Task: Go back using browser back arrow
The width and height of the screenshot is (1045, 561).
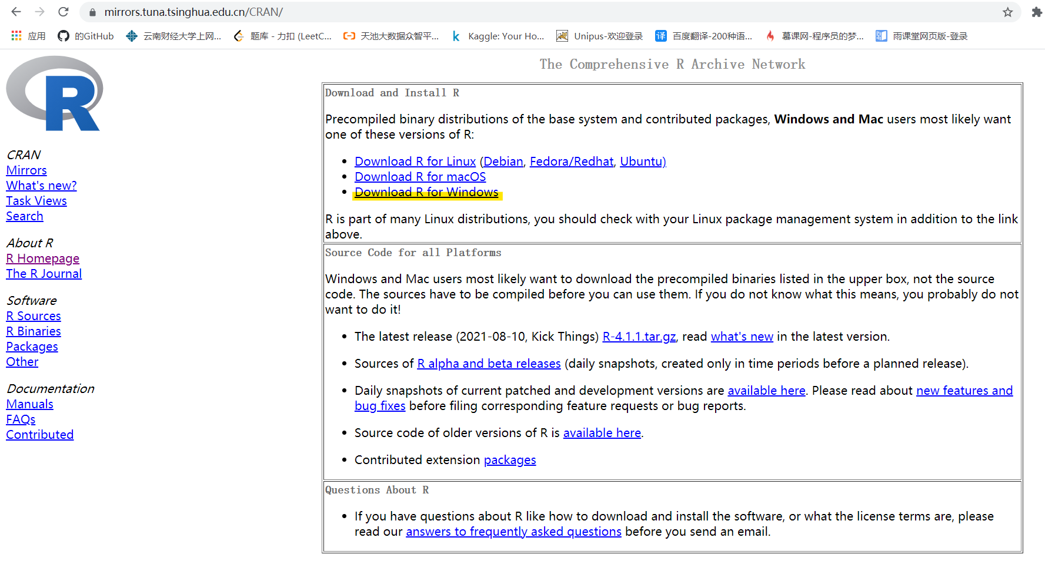Action: (16, 12)
